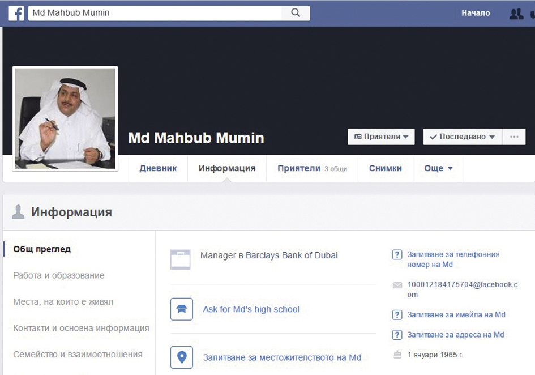The image size is (535, 375).
Task: Click question icon beside address request
Action: click(397, 335)
